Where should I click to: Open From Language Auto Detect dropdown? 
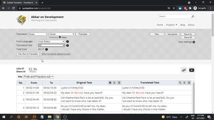tap(51, 41)
